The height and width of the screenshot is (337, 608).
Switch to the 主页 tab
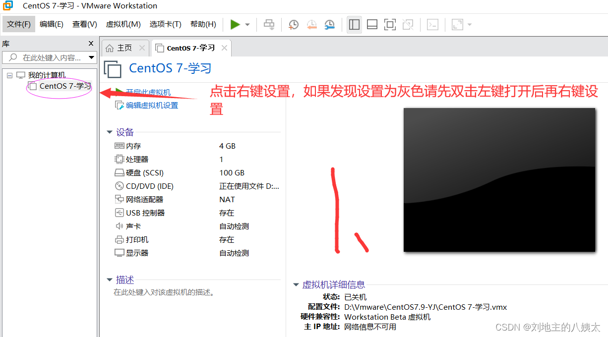coord(124,48)
